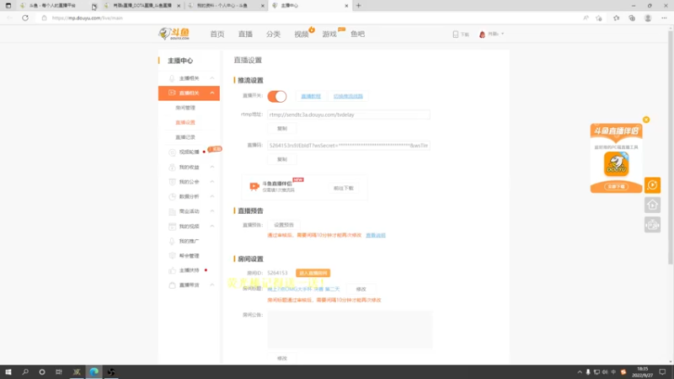Show hidden system tray icons
The width and height of the screenshot is (674, 379).
[x=580, y=372]
